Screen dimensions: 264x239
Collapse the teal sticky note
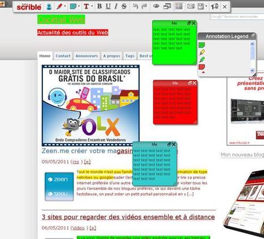coord(169,144)
